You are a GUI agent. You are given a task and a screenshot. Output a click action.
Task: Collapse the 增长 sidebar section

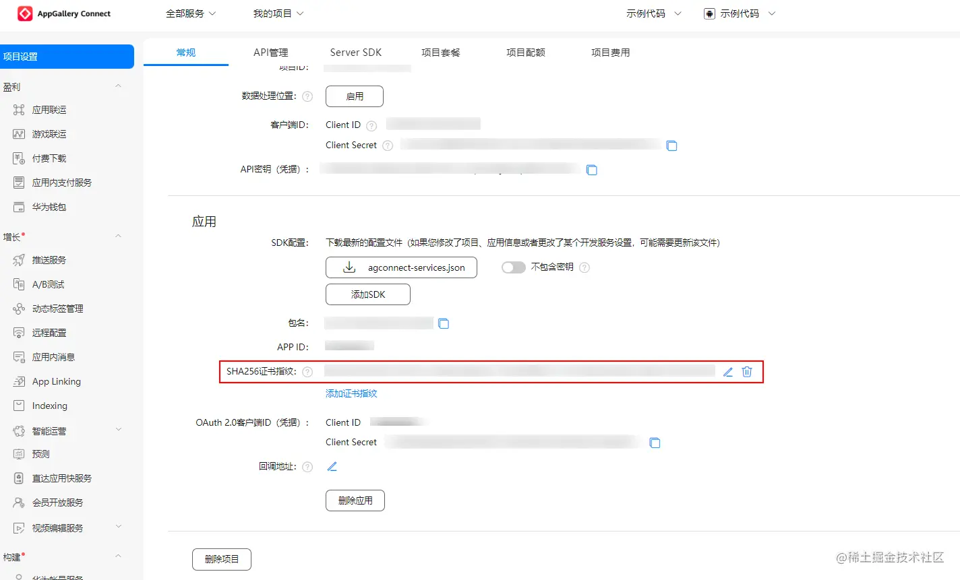pos(118,236)
